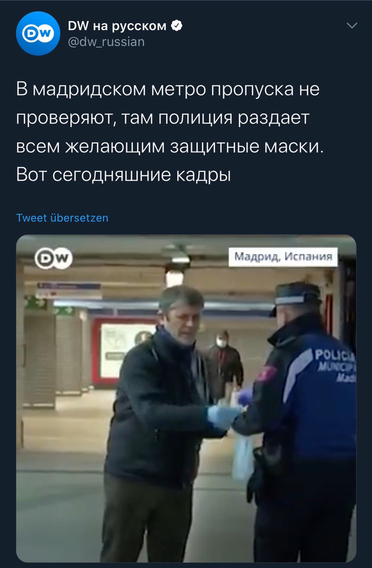372x568 pixels.
Task: Select the line "Вот сегодняшние кадры"
Action: 123,175
